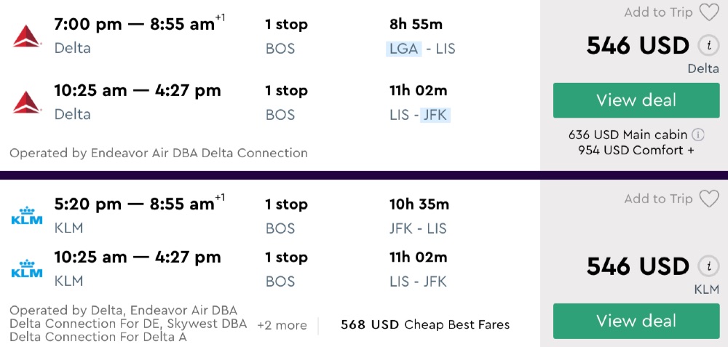This screenshot has width=728, height=347.
Task: Select the 568 USD Cheap Best Fares offer
Action: pos(425,325)
